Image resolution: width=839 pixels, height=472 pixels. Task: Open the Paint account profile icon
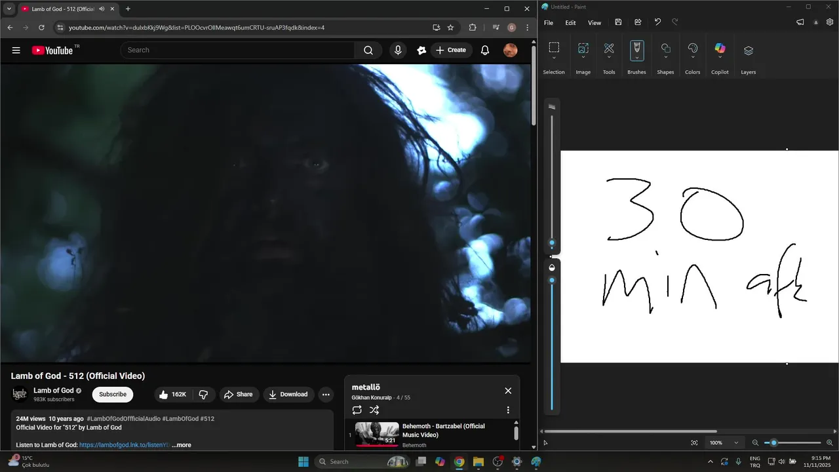[x=815, y=22]
